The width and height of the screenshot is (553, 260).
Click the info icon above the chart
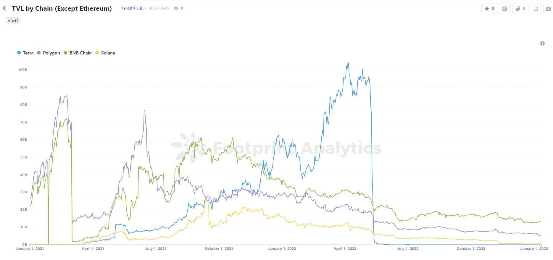click(542, 44)
